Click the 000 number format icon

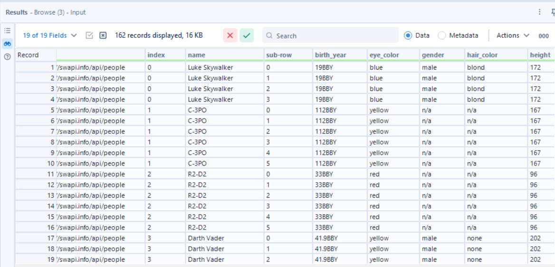[x=544, y=36]
